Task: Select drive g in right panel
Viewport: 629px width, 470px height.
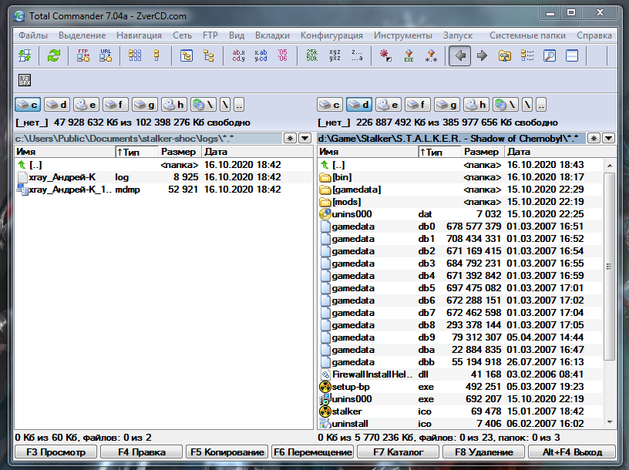Action: pos(447,105)
